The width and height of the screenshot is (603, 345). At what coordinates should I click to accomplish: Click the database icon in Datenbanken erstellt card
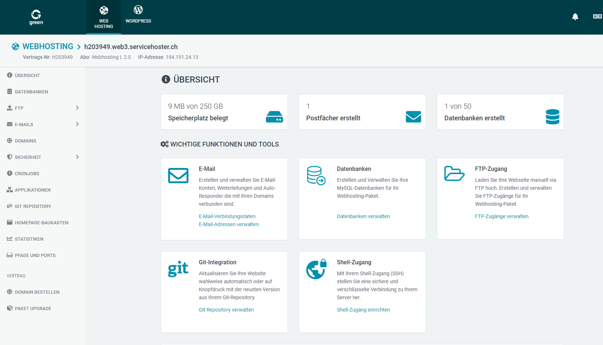coord(552,117)
